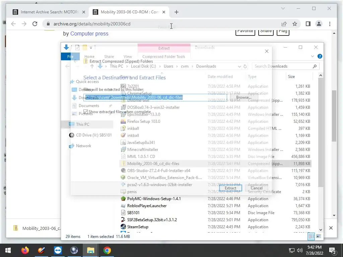Open Firefox from taskbar
This screenshot has height=257, width=343.
click(x=25, y=250)
